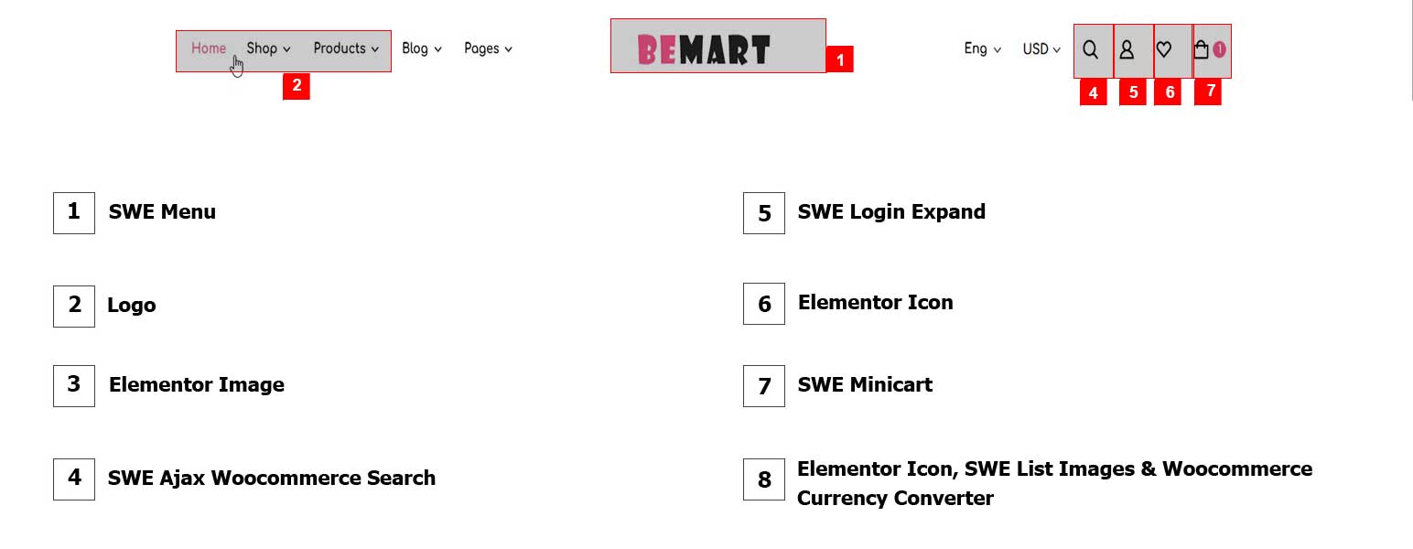Image resolution: width=1413 pixels, height=549 pixels.
Task: Open the Pages menu
Action: coord(488,48)
